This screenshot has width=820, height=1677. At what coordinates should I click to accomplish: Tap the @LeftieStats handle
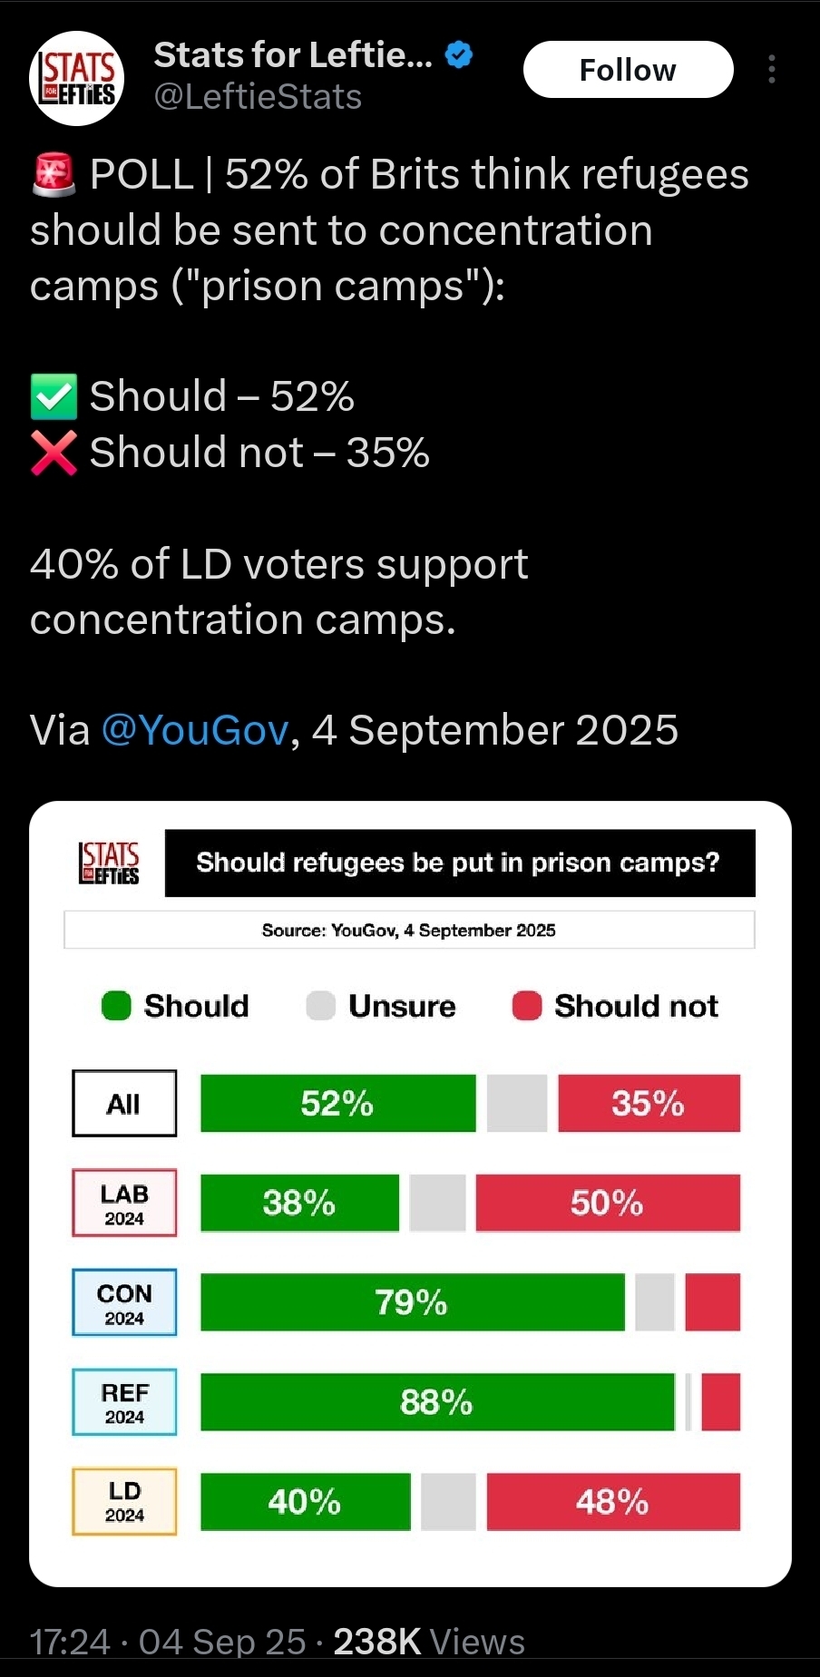[259, 97]
